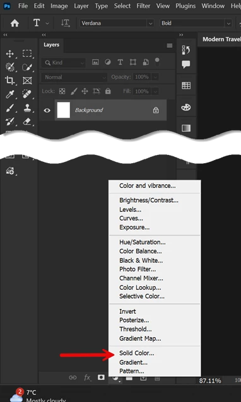The width and height of the screenshot is (241, 402).
Task: Open the Normal blend mode dropdown
Action: click(74, 77)
